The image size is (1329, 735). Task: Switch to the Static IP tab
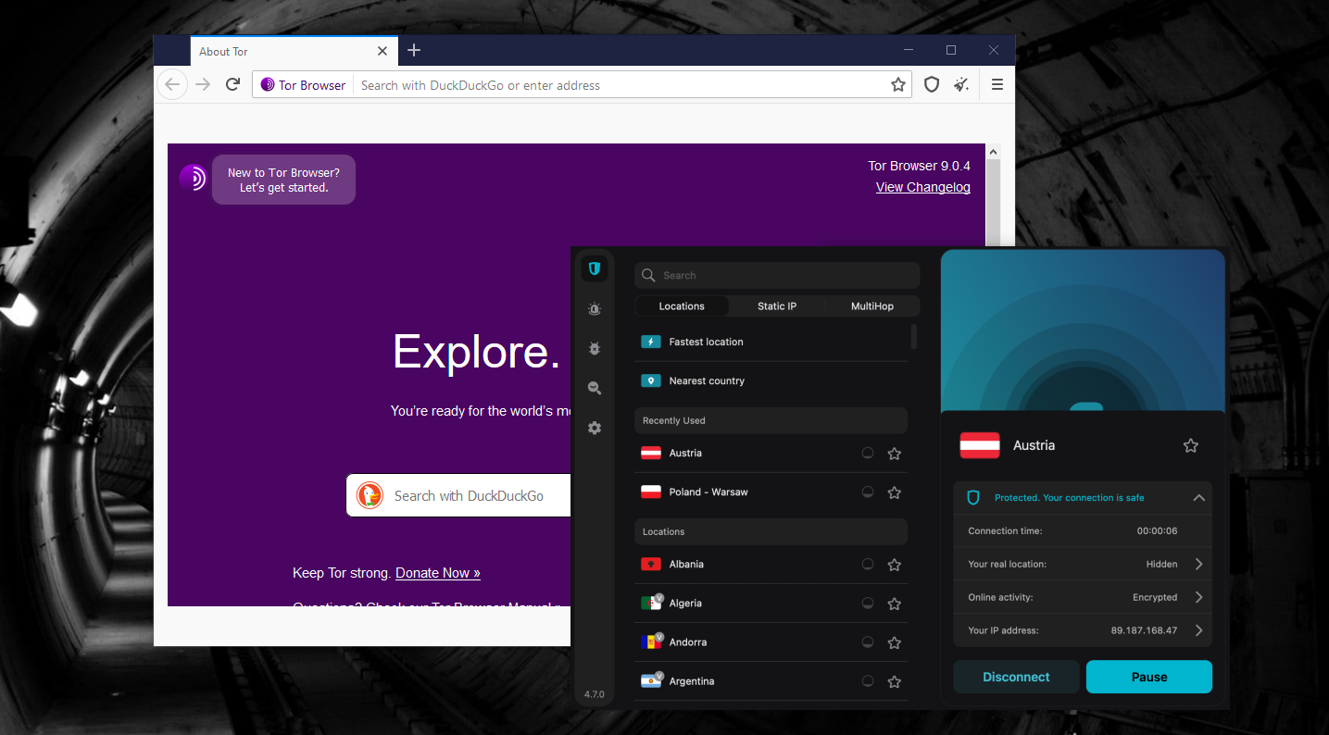776,306
